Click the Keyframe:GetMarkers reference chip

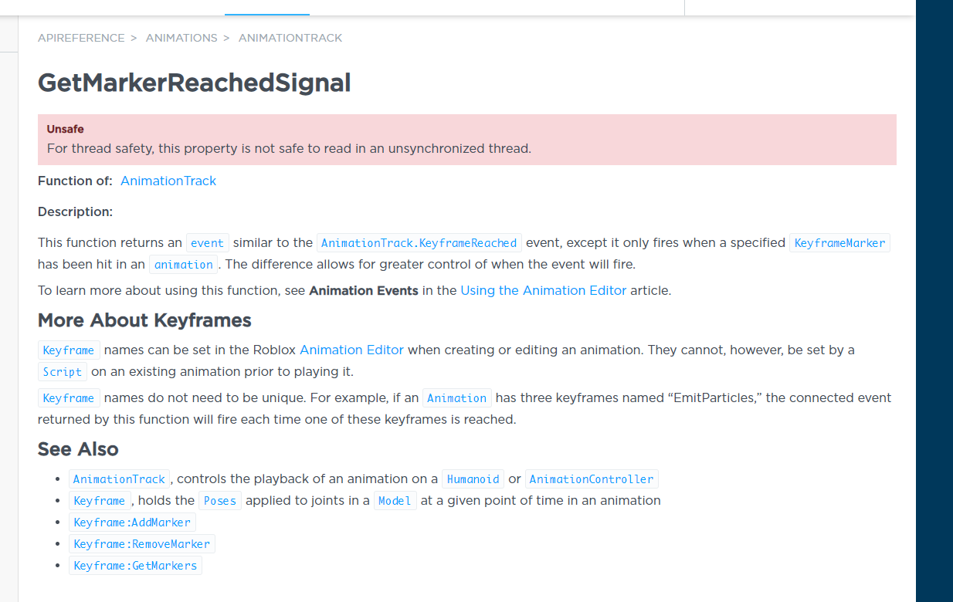click(x=135, y=565)
